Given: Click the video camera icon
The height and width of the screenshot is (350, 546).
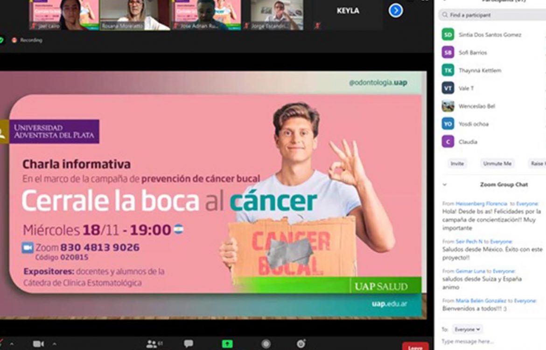Looking at the screenshot, I should pos(38,344).
